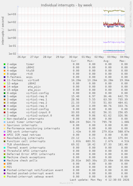Screen dimensions: 133x186
Task: Click the 03 May date label on axis
Action: [x=112, y=57]
